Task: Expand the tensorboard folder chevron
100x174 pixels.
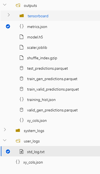Action: (x=9, y=15)
